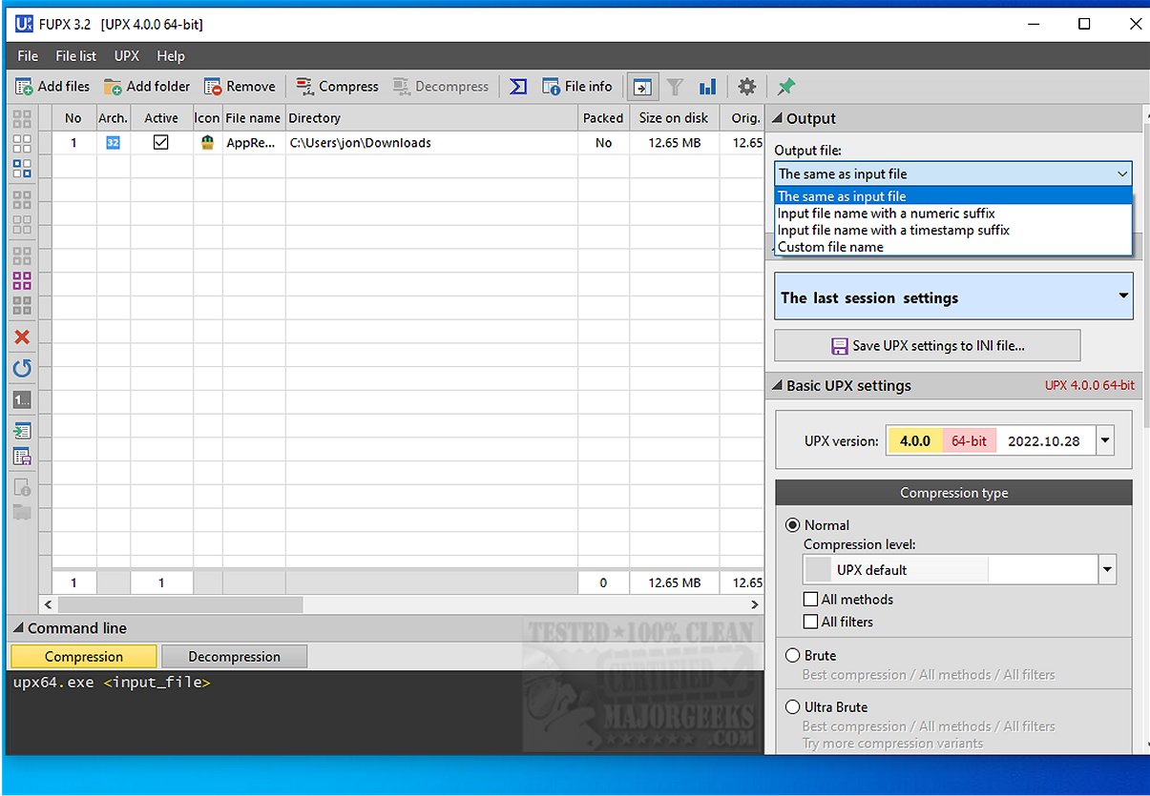This screenshot has height=796, width=1150.
Task: Click the green-arrow import list sidebar icon
Action: pos(22,431)
